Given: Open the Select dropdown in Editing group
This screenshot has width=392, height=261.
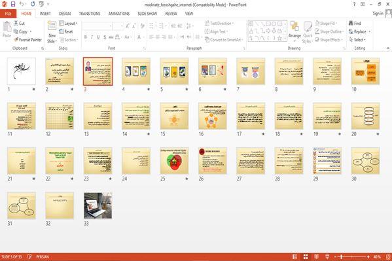Looking at the screenshot, I should coord(357,40).
